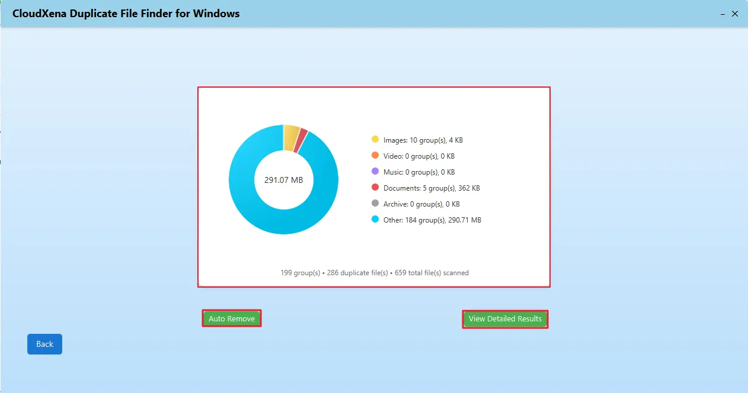Click the Auto Remove button

[x=231, y=318]
